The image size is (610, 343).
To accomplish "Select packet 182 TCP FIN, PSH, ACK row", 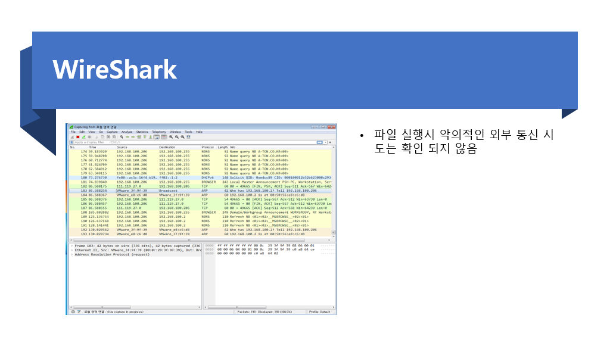I will 200,186.
